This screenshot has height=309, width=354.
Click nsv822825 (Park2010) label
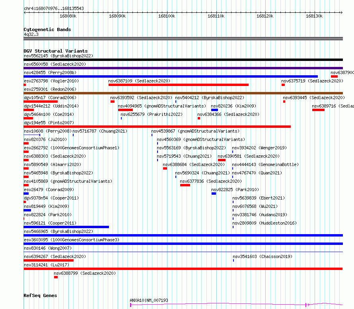click(235, 190)
